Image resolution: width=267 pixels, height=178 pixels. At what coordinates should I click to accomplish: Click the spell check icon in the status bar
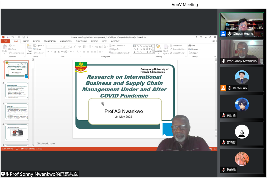pyautogui.click(x=17, y=149)
